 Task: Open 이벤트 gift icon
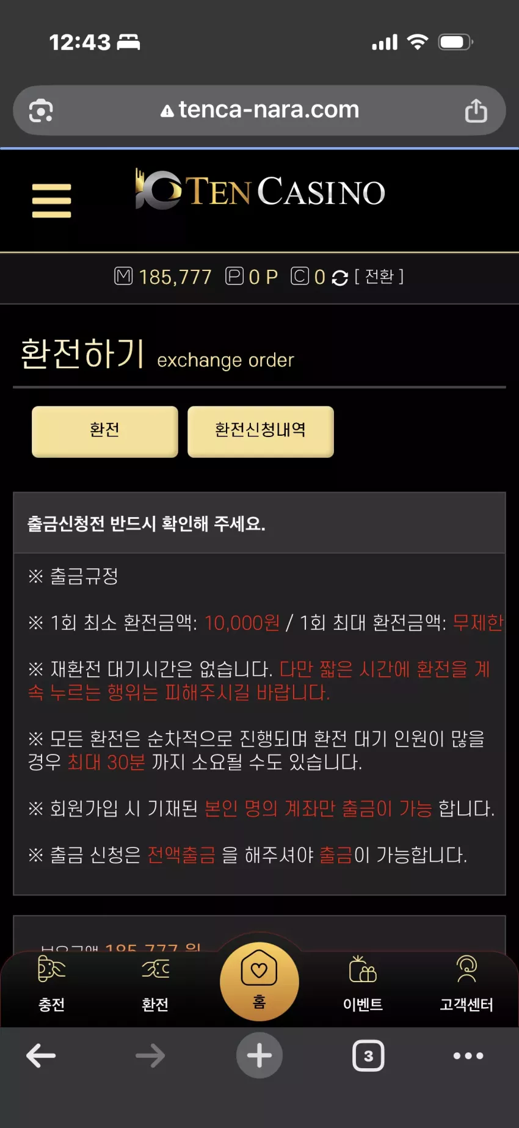[x=363, y=985]
